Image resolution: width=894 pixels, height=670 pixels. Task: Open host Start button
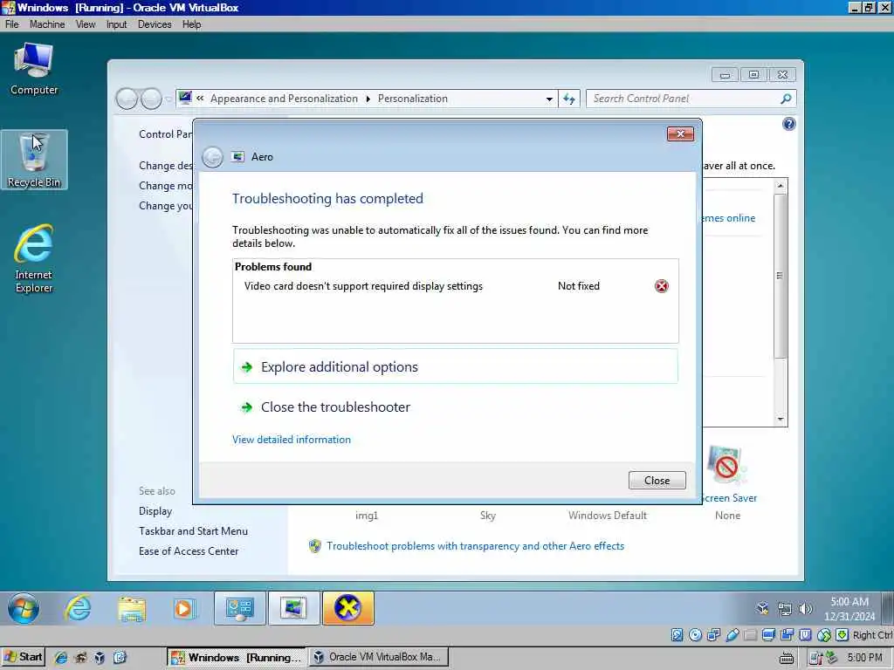[24, 657]
